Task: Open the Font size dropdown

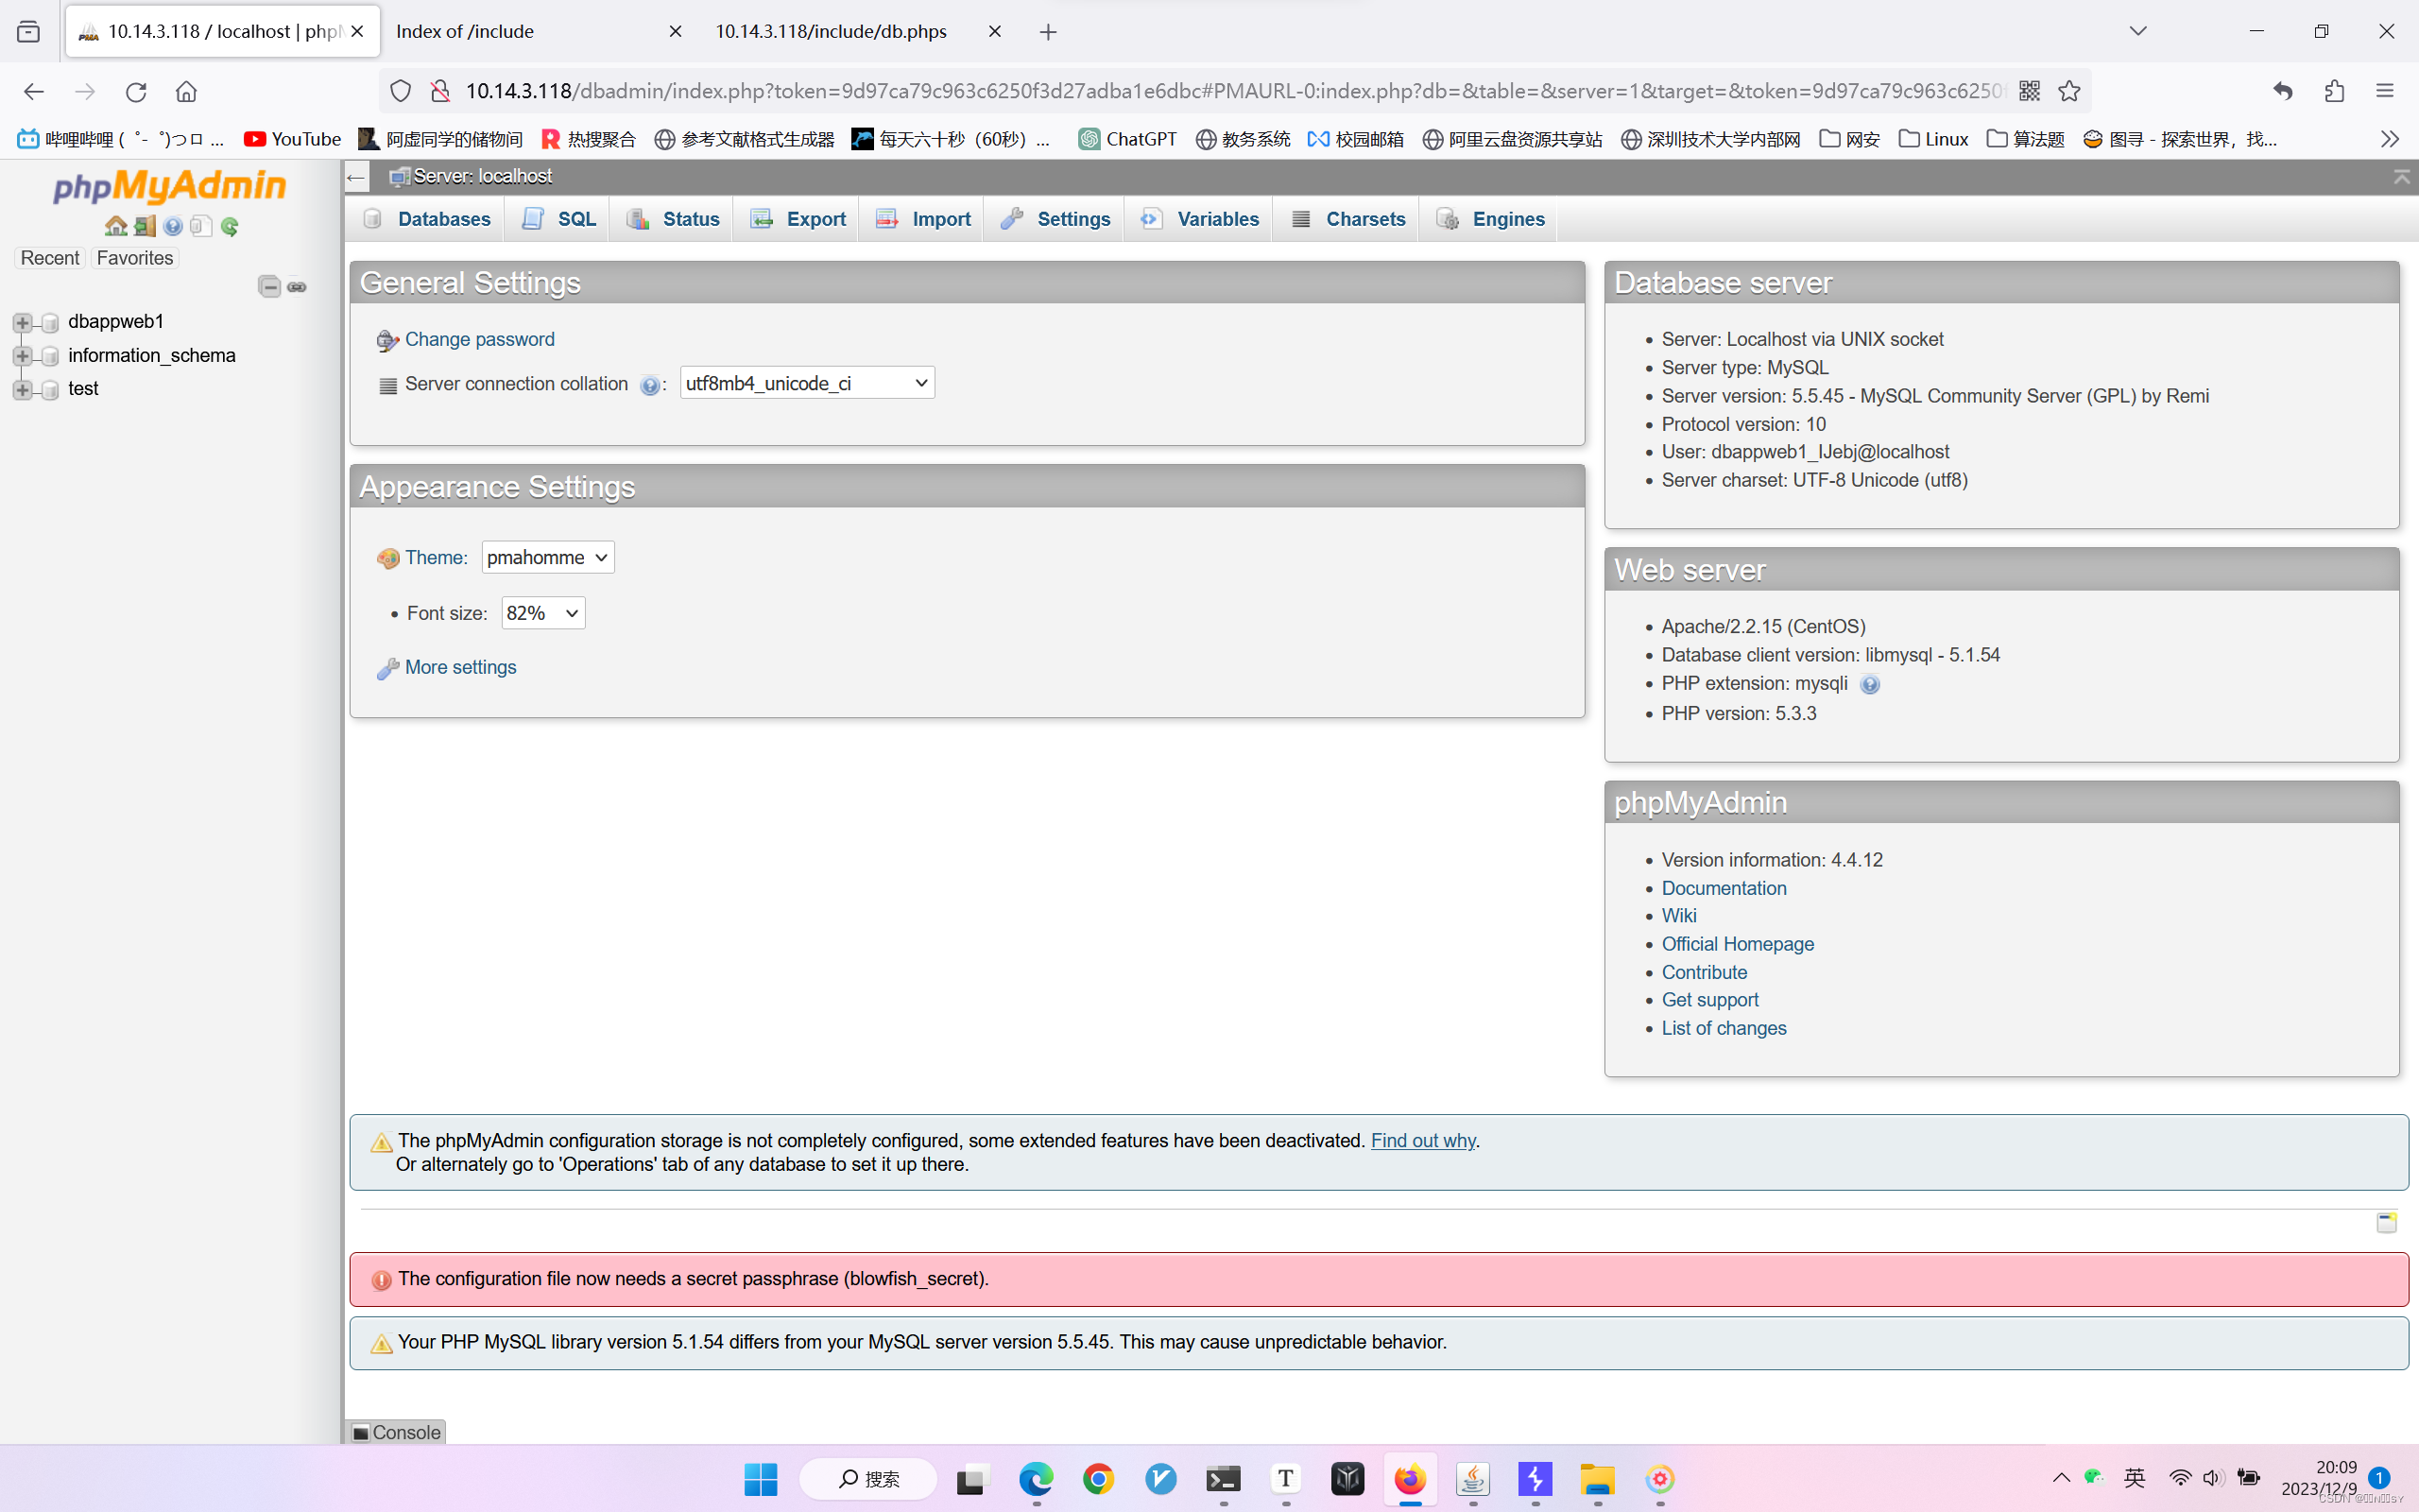Action: tap(541, 612)
